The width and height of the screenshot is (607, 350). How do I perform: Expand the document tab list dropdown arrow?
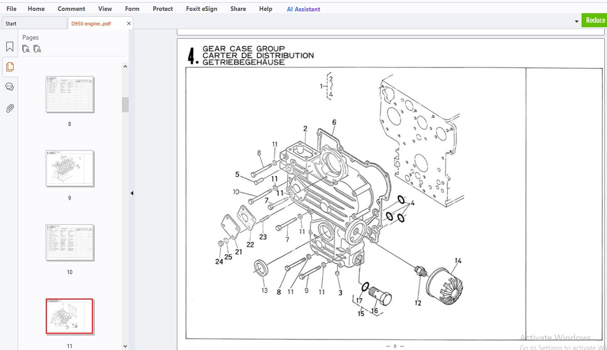point(577,21)
